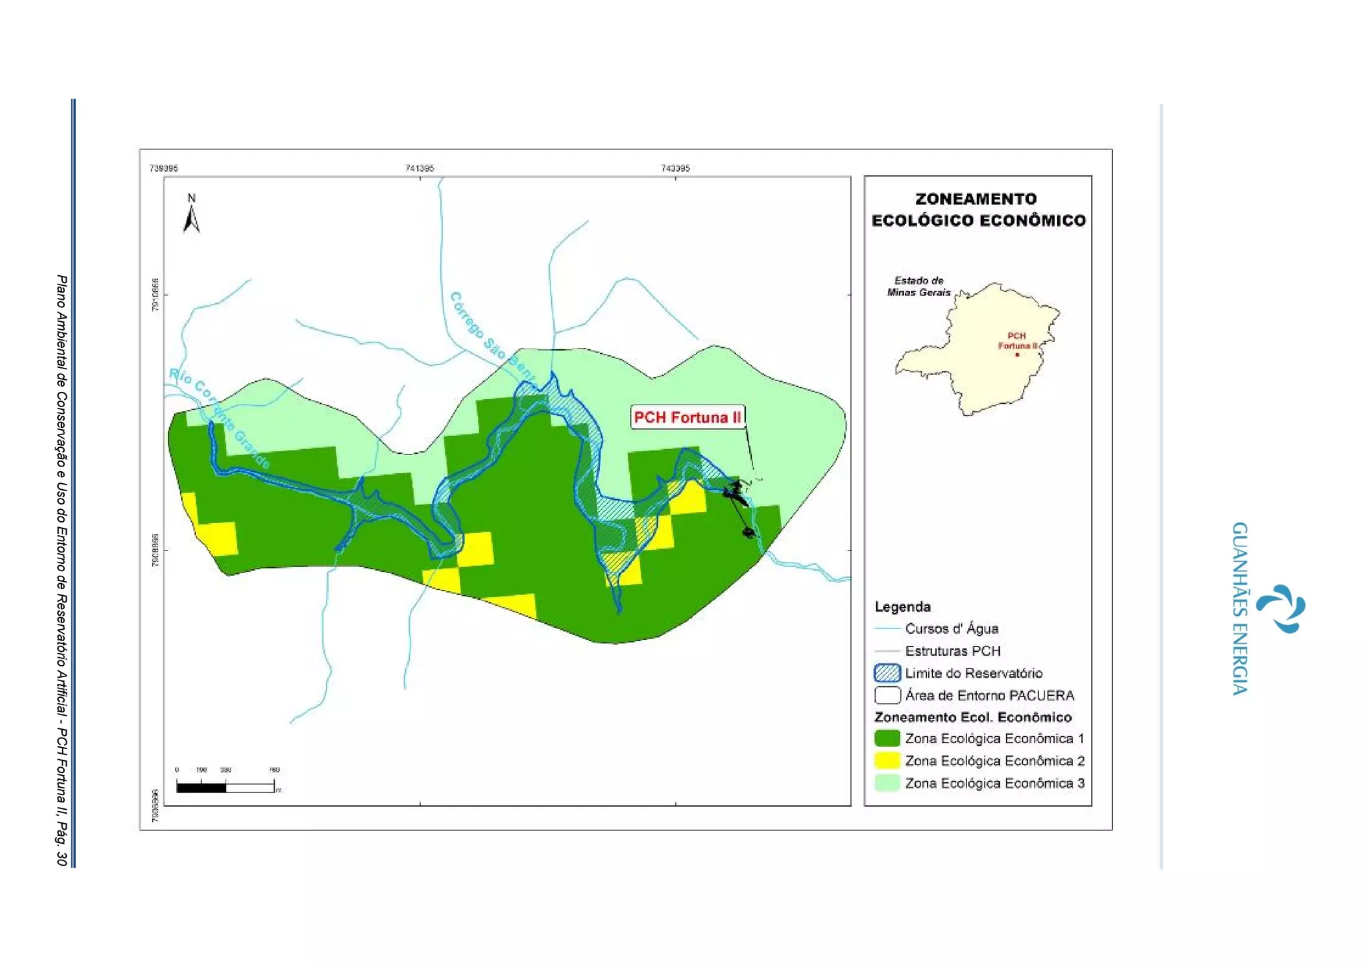Click the Limite do Reservatório hatched symbol
This screenshot has width=1365, height=965.
click(887, 673)
